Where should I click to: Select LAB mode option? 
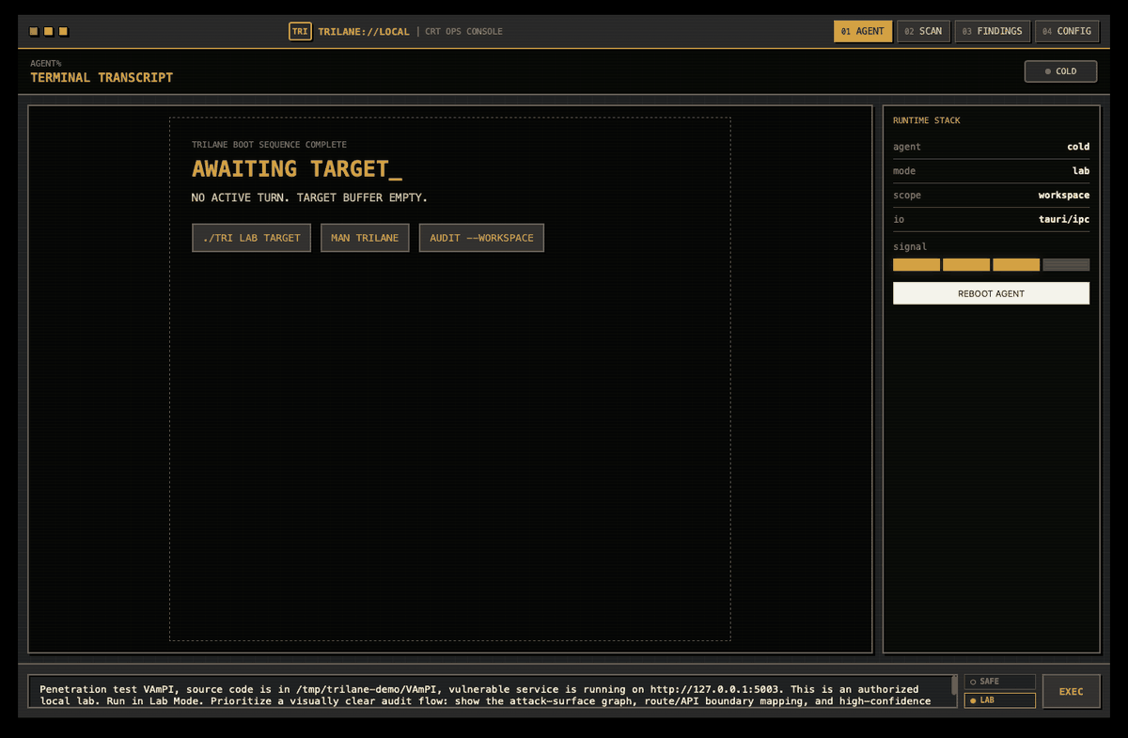tap(999, 700)
